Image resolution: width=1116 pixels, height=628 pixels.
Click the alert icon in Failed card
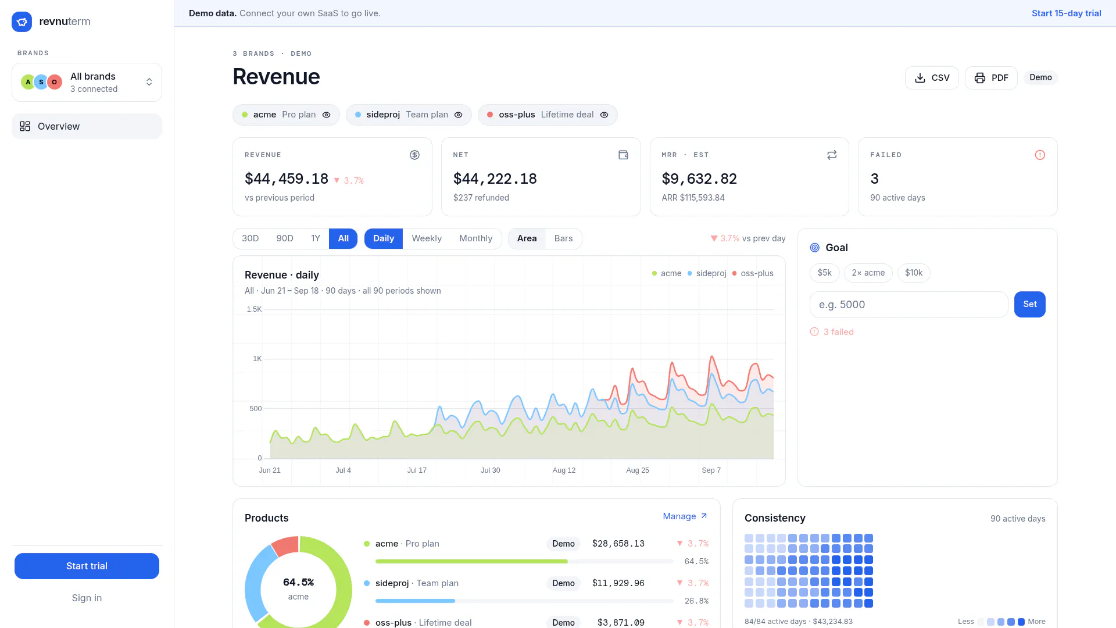coord(1040,155)
